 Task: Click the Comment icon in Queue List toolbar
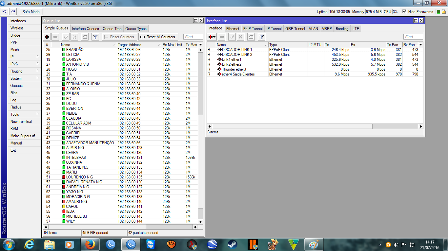(x=85, y=37)
